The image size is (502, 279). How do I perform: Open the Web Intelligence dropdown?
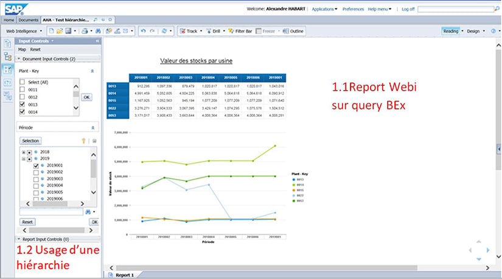click(24, 31)
